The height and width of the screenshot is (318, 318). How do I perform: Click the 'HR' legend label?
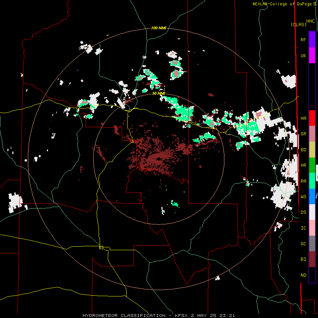[303, 165]
